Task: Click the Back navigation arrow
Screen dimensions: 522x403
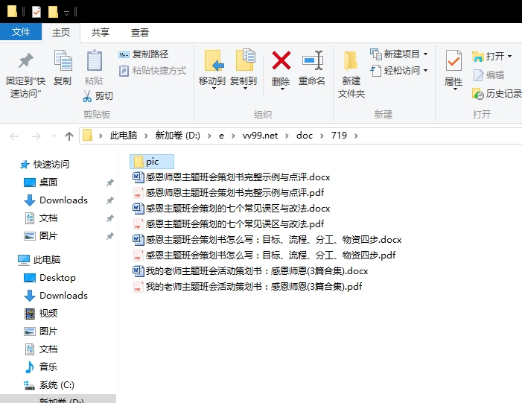Action: 14,136
